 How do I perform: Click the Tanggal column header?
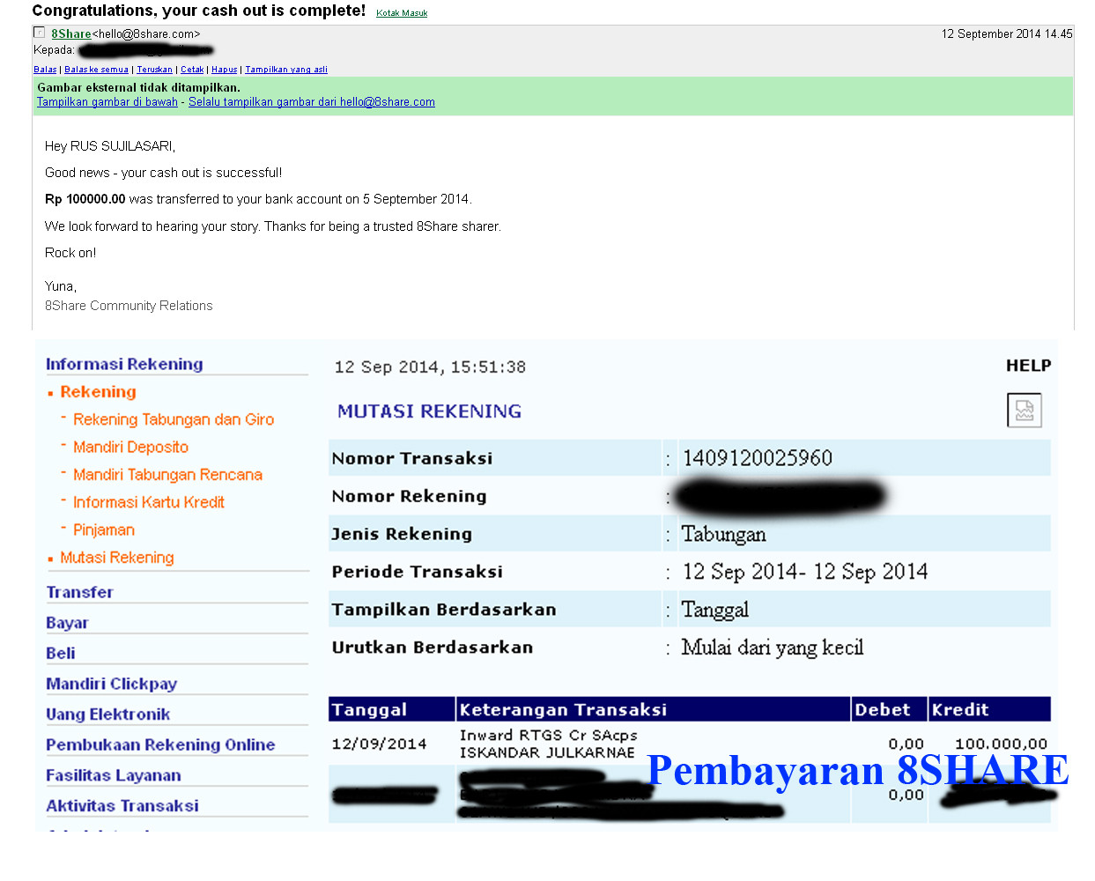392,709
